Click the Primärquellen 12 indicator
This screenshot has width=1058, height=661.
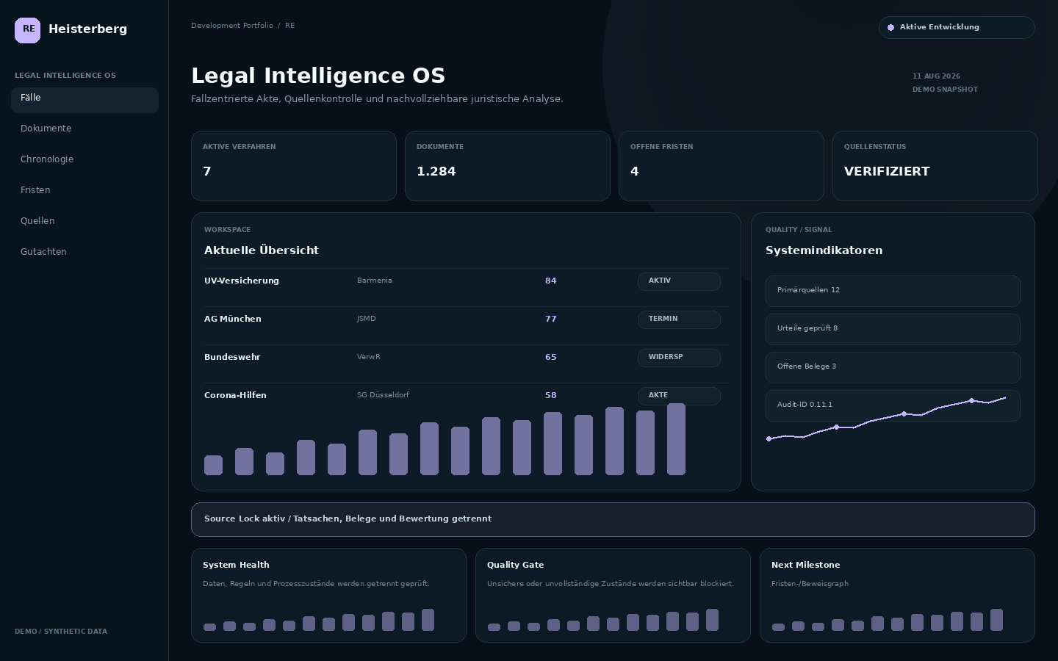[x=893, y=291]
